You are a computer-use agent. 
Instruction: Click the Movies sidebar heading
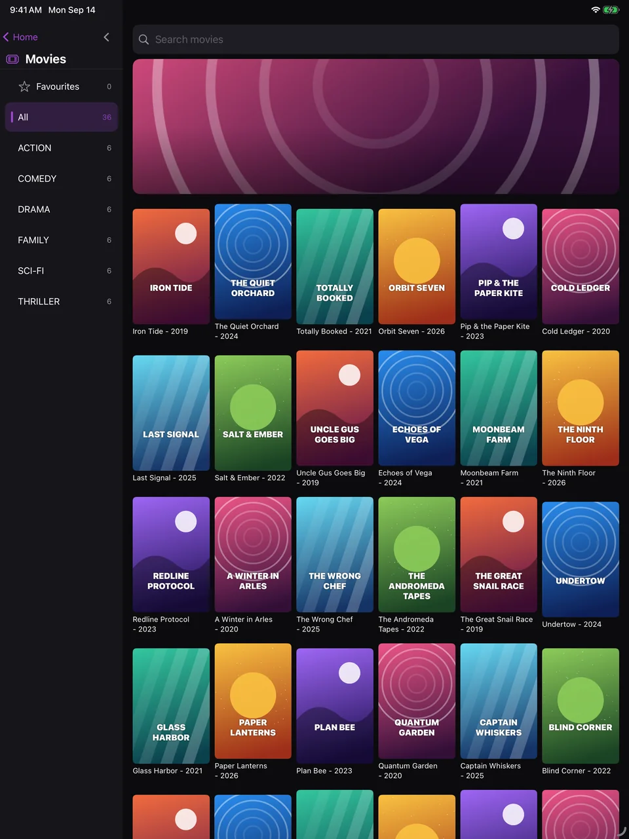(x=46, y=59)
